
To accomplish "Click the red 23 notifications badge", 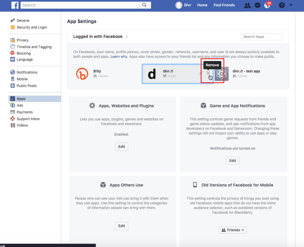I will [269, 3].
